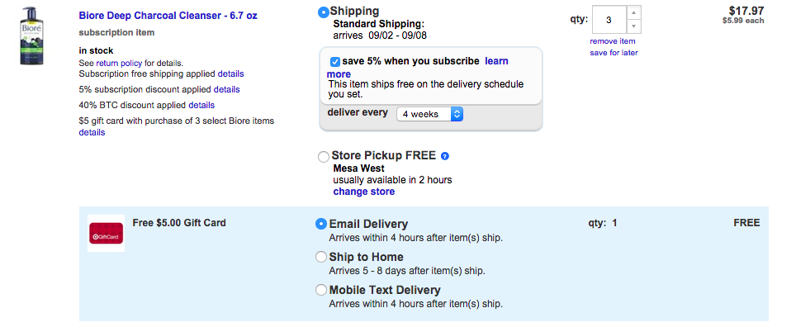The width and height of the screenshot is (796, 327).
Task: Choose Mobile Text Delivery option
Action: coord(321,290)
